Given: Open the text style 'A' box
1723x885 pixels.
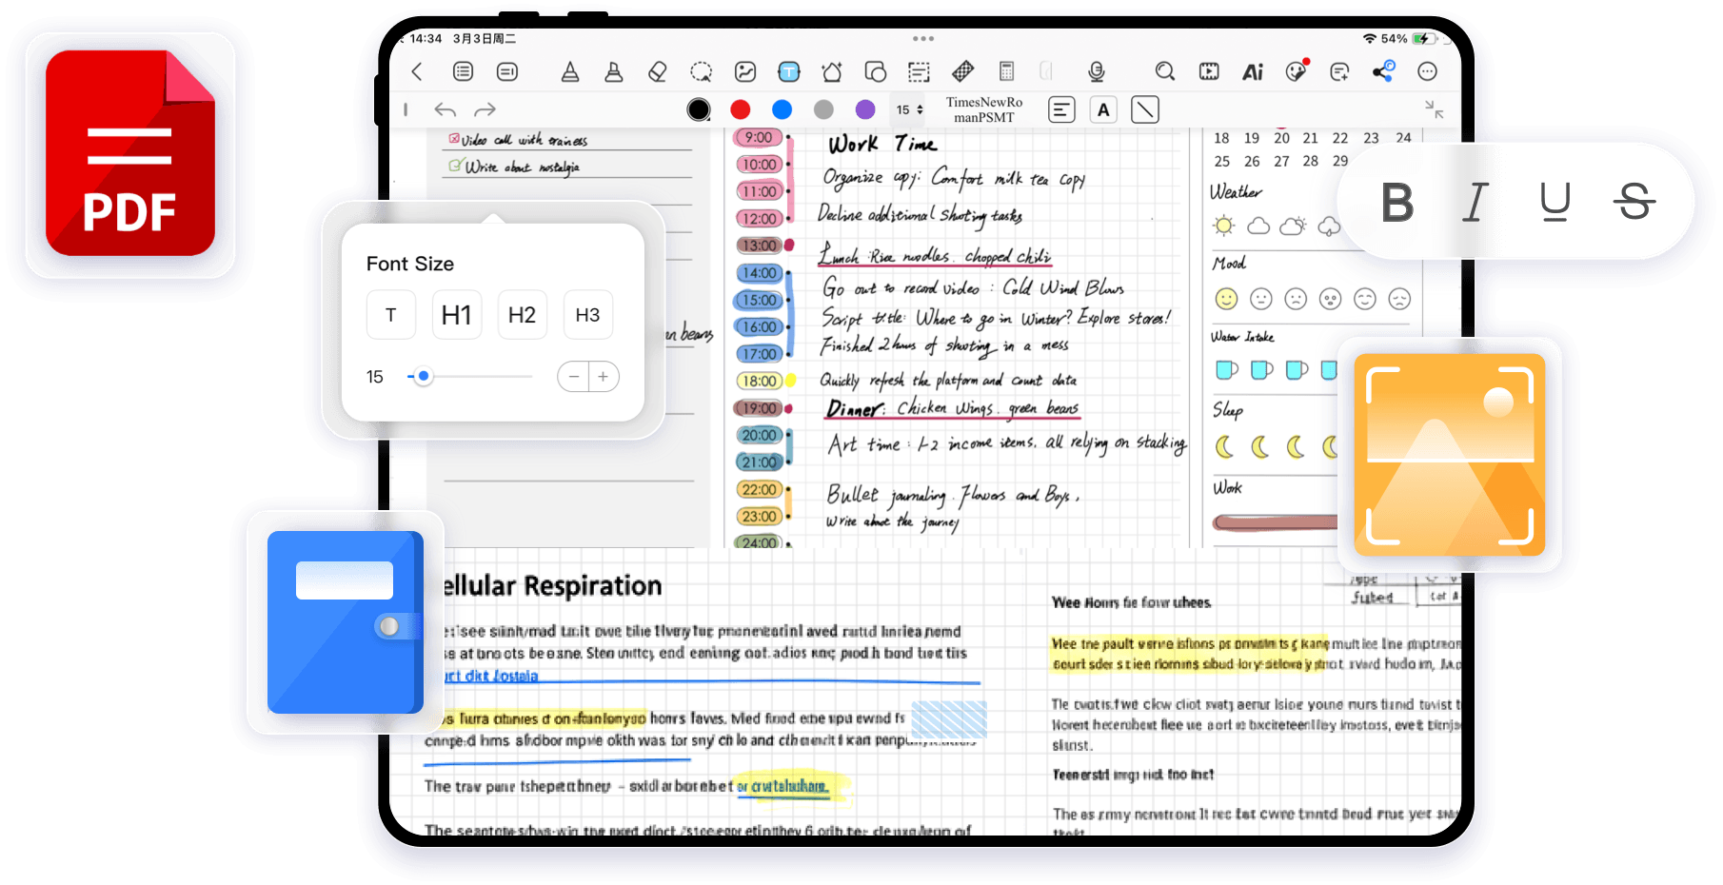Looking at the screenshot, I should point(1103,110).
